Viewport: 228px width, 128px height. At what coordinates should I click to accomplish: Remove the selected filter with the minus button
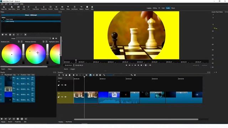point(6,35)
